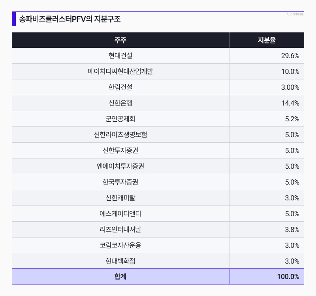Click the 합계 total row label
This screenshot has width=316, height=296.
(120, 277)
